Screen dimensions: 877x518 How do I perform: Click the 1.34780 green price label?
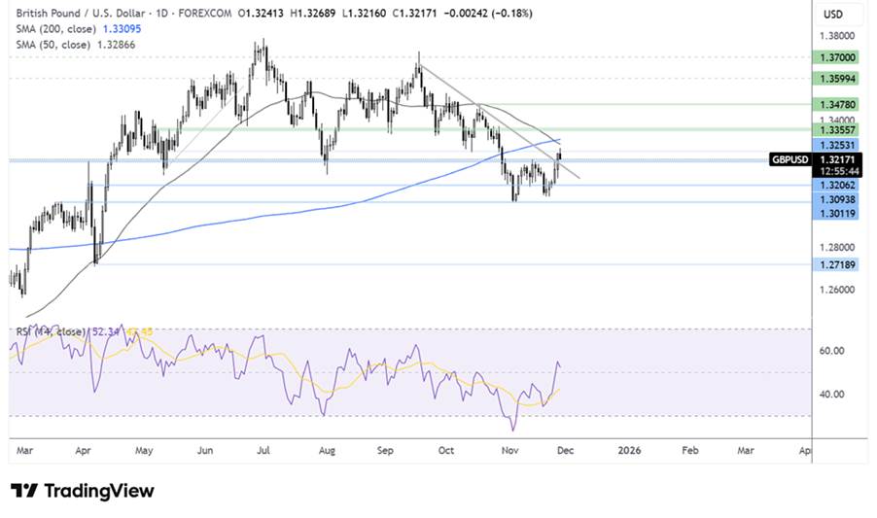pyautogui.click(x=838, y=103)
